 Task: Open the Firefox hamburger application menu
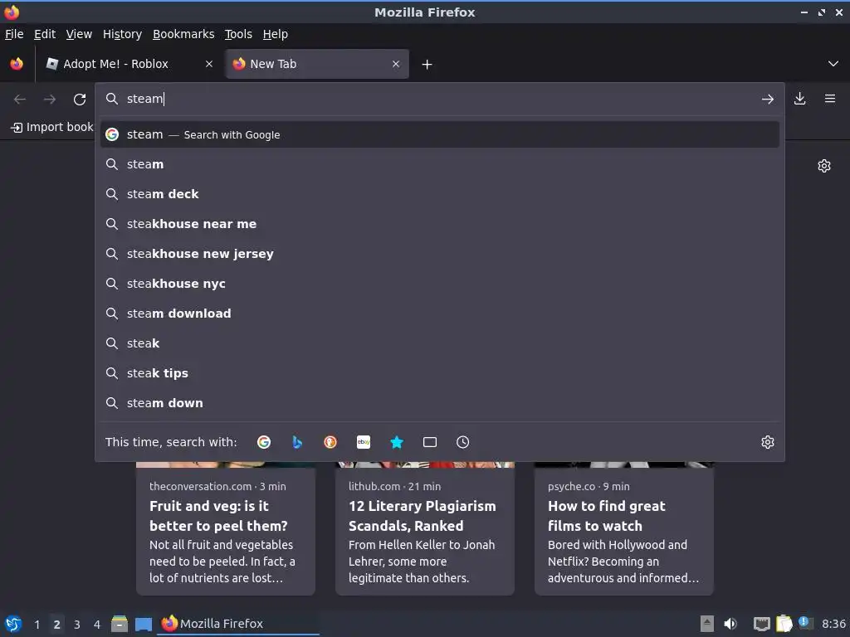[x=830, y=99]
